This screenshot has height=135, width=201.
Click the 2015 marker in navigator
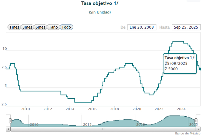[87, 124]
